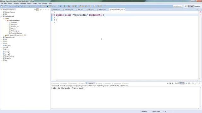Open the Debug icon dropdown arrow
202x113 pixels.
point(62,6)
